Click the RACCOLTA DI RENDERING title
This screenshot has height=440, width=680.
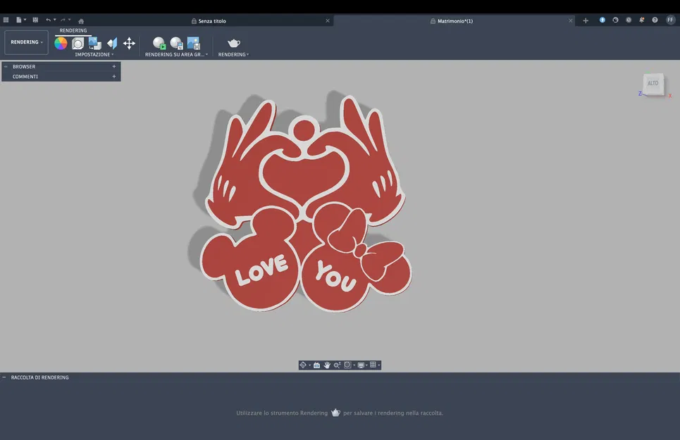pyautogui.click(x=40, y=377)
